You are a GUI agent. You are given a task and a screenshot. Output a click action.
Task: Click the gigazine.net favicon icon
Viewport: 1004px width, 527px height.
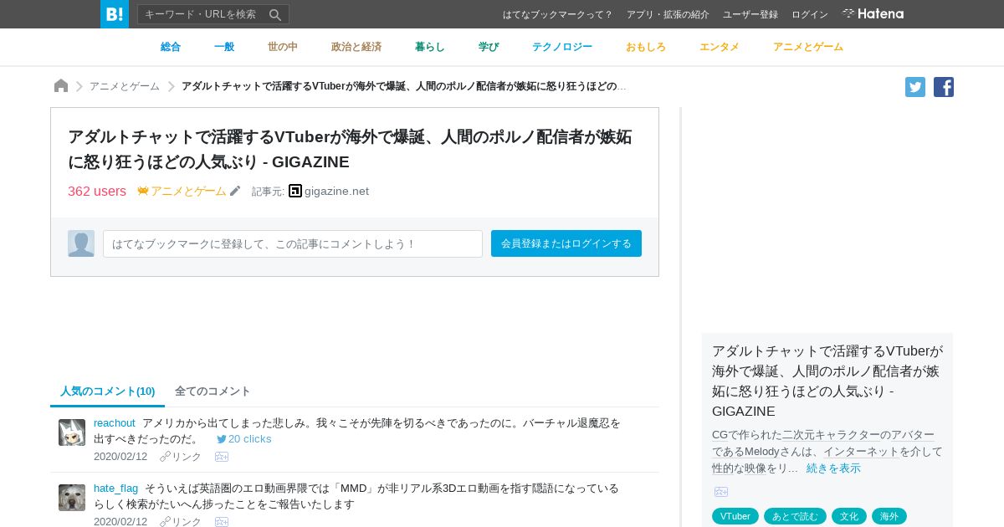[295, 191]
